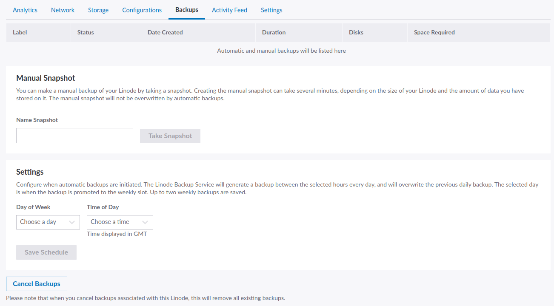The image size is (554, 306).
Task: Click the Cancel Backups button
Action: pos(36,283)
